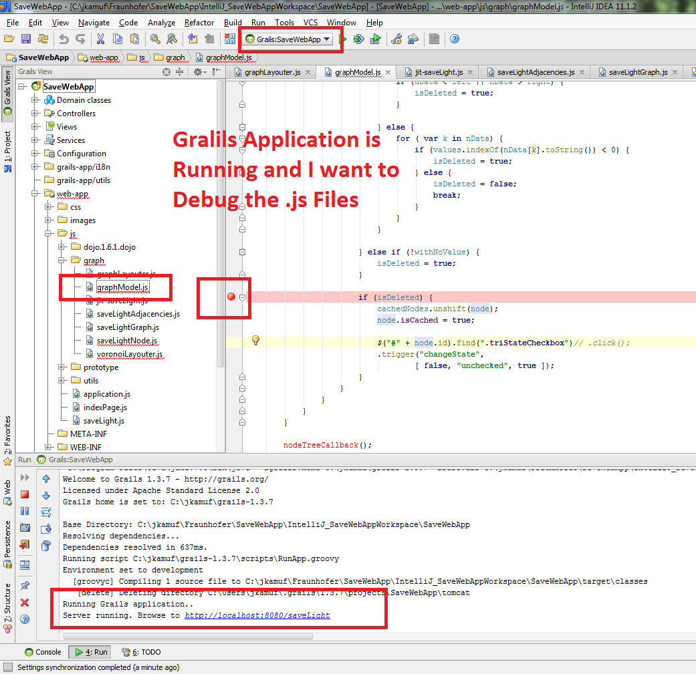The height and width of the screenshot is (674, 696).
Task: Toggle Use Soft Wraps in console
Action: pyautogui.click(x=46, y=512)
